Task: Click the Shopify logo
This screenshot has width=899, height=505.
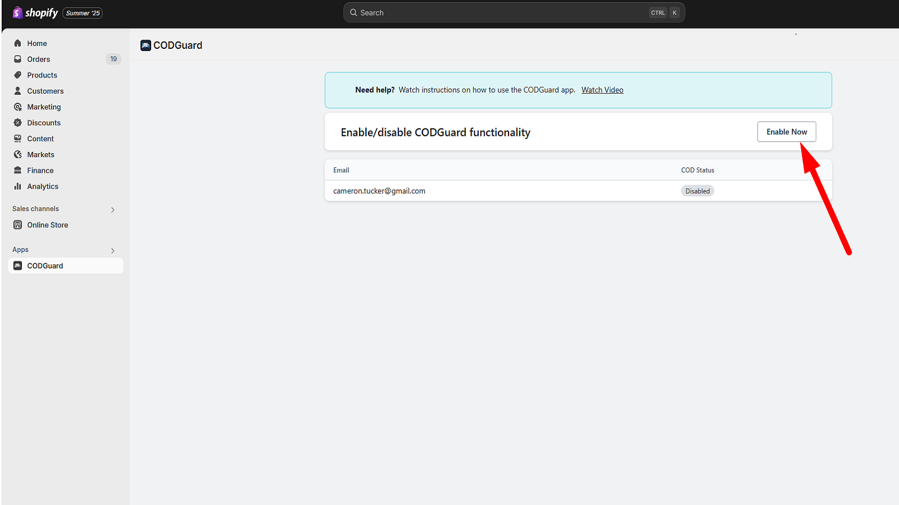Action: click(x=35, y=12)
